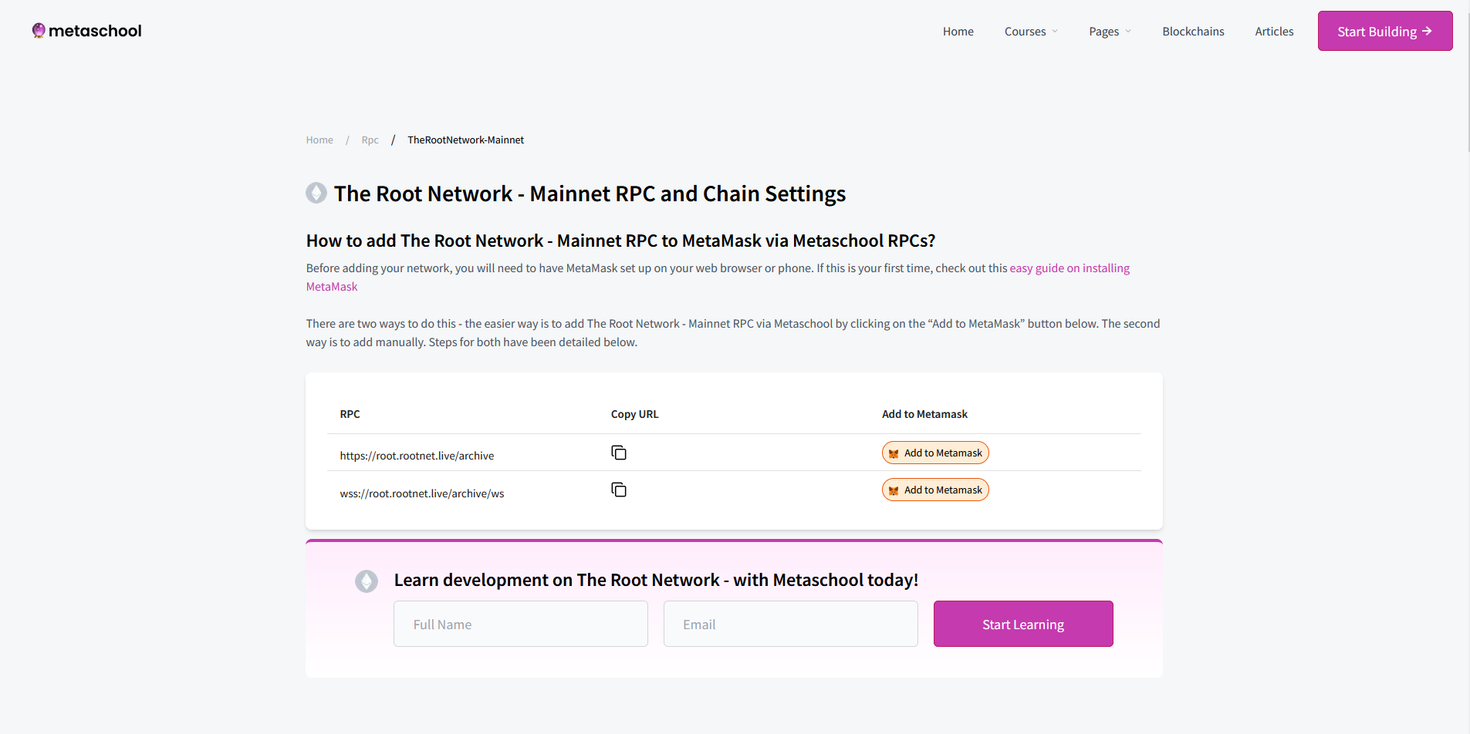Image resolution: width=1470 pixels, height=734 pixels.
Task: Navigate to Rpc breadcrumb link
Action: (370, 140)
